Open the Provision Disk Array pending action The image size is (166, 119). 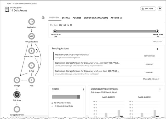coord(107,56)
